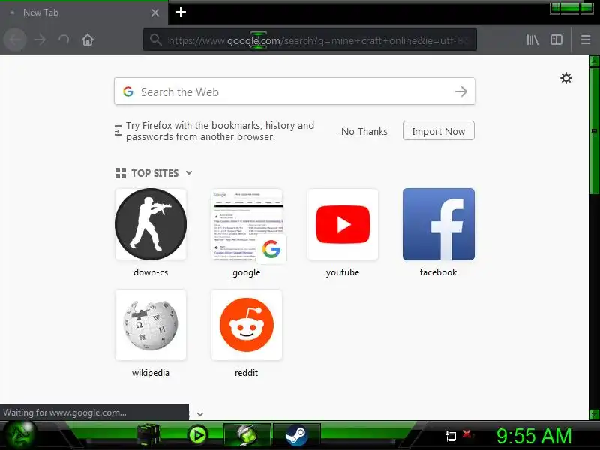This screenshot has height=450, width=600.
Task: Open the hamburger application menu
Action: click(586, 40)
